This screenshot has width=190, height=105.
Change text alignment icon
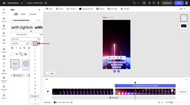pos(24,48)
